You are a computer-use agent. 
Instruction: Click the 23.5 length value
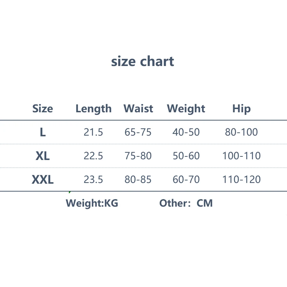coord(93,179)
